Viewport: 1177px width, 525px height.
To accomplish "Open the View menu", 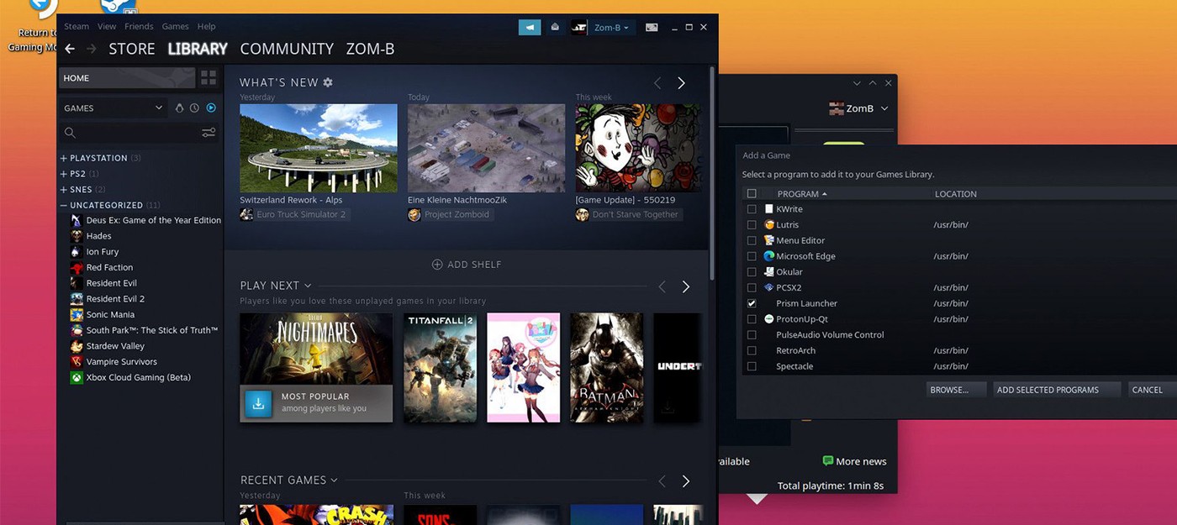I will (107, 27).
